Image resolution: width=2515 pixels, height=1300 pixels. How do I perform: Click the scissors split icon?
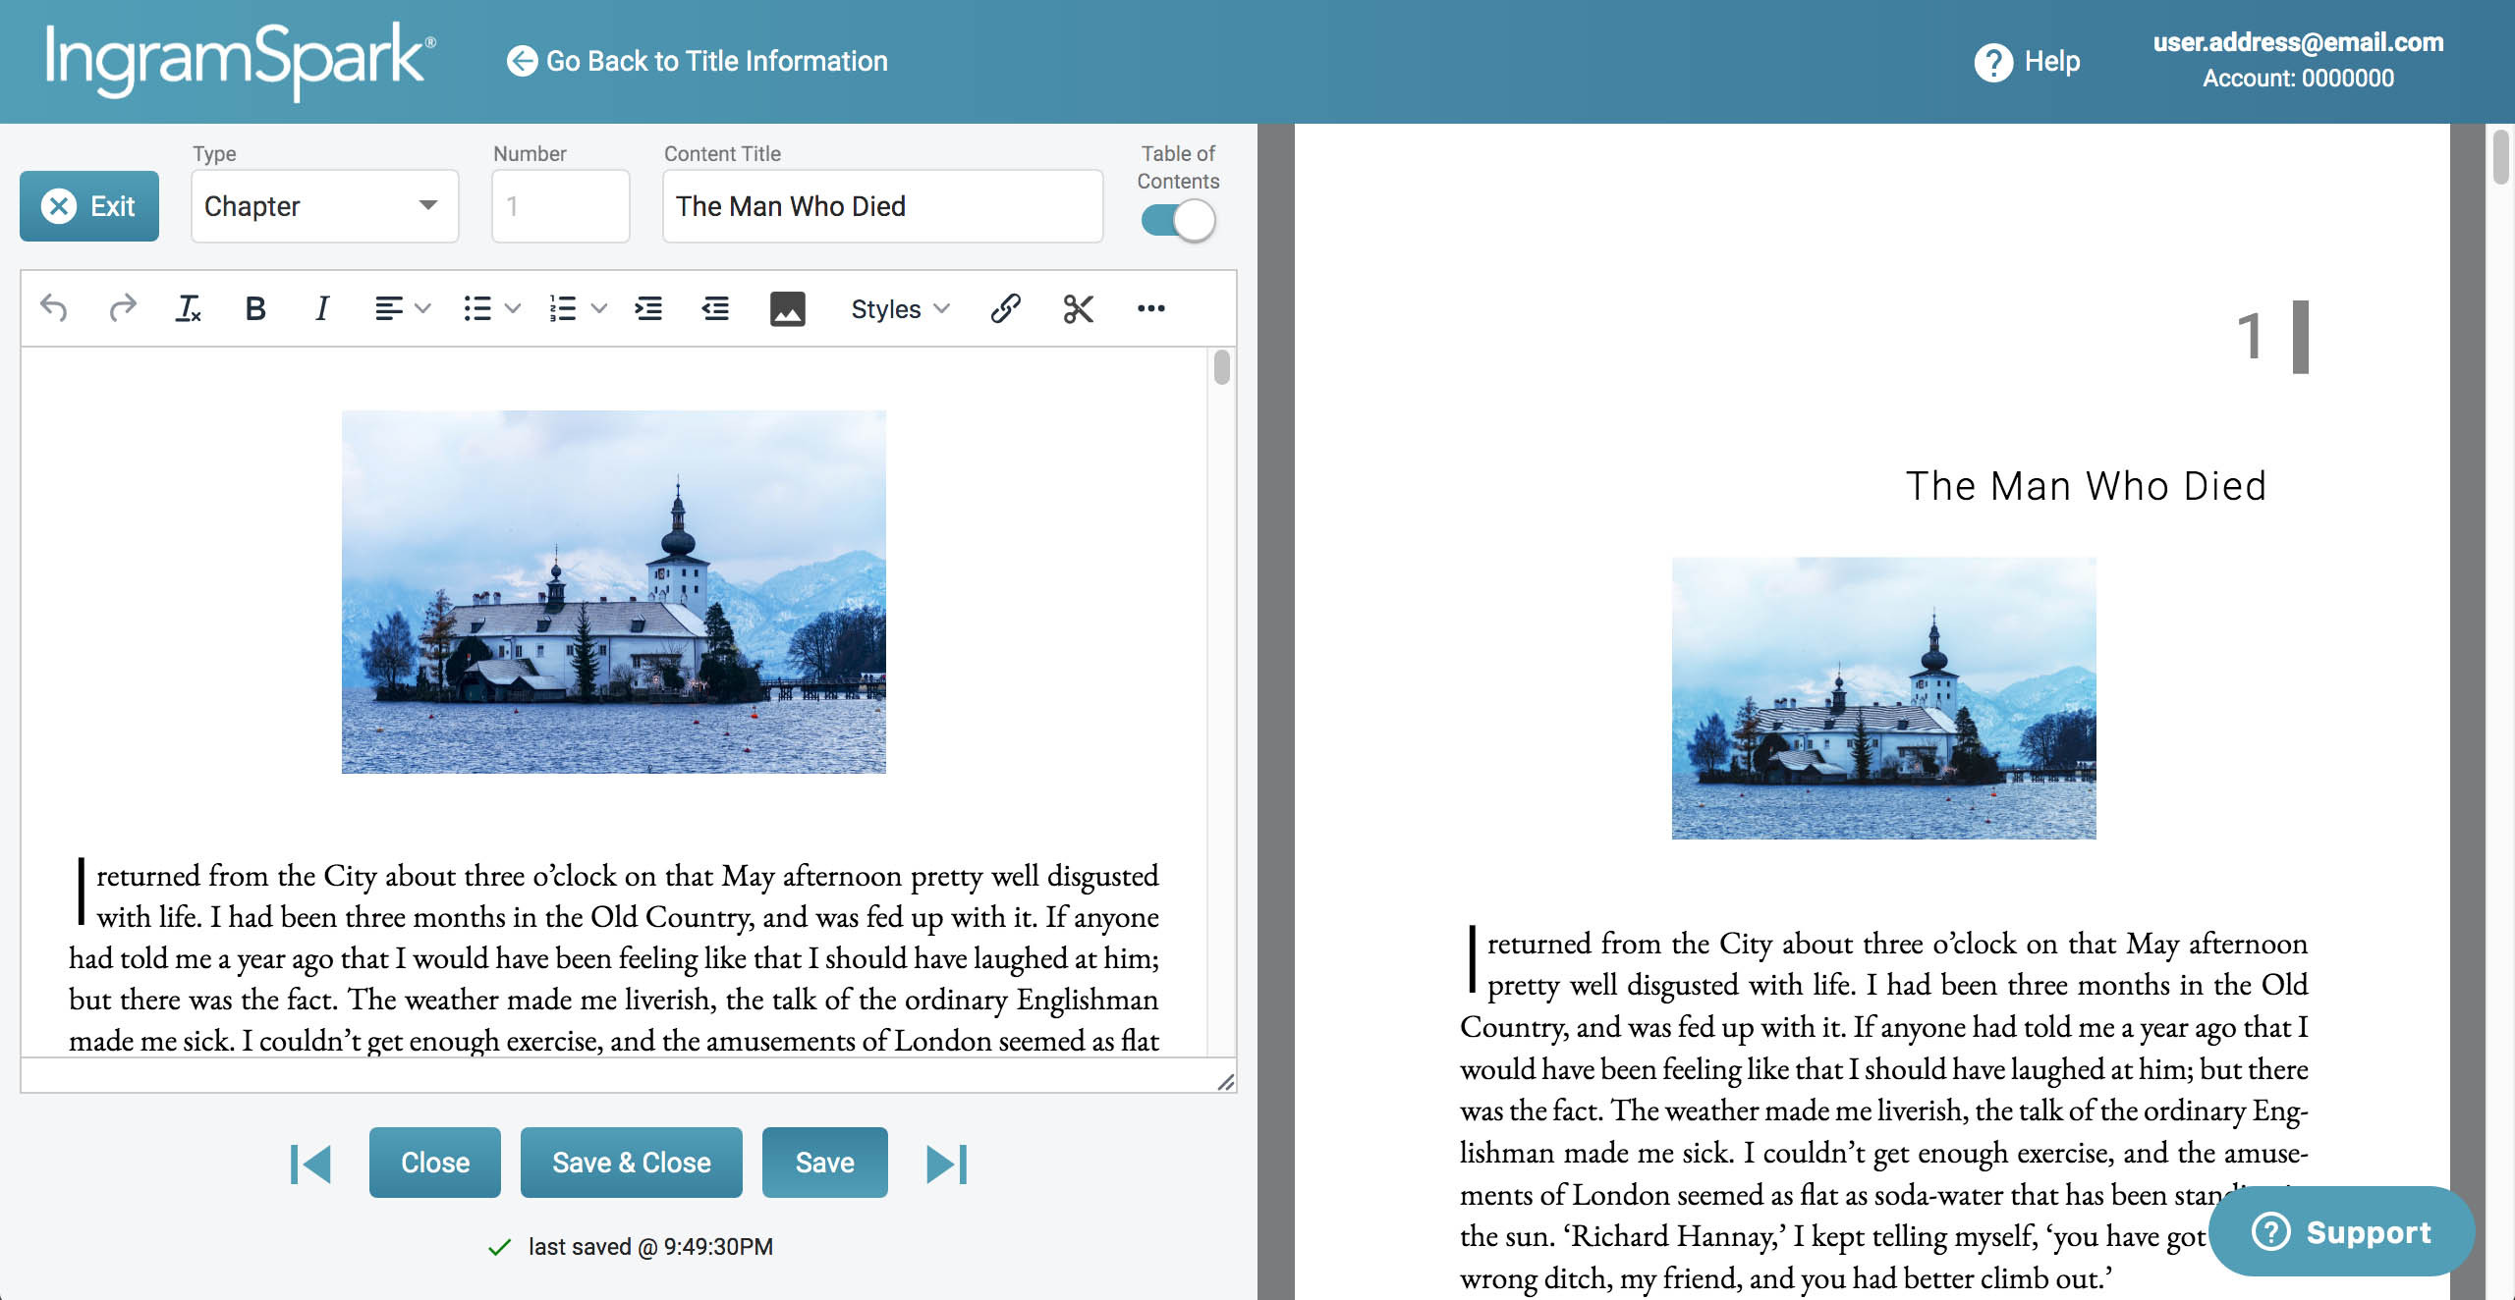[x=1078, y=308]
